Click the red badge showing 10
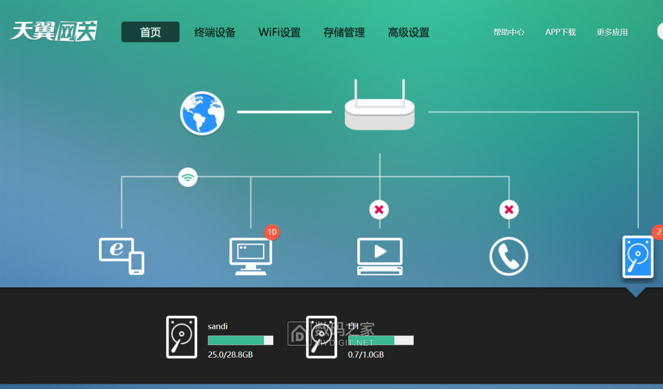The height and width of the screenshot is (389, 663). (x=272, y=232)
